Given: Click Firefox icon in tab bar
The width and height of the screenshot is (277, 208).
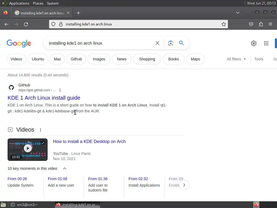Looking at the screenshot, I should [5, 13].
